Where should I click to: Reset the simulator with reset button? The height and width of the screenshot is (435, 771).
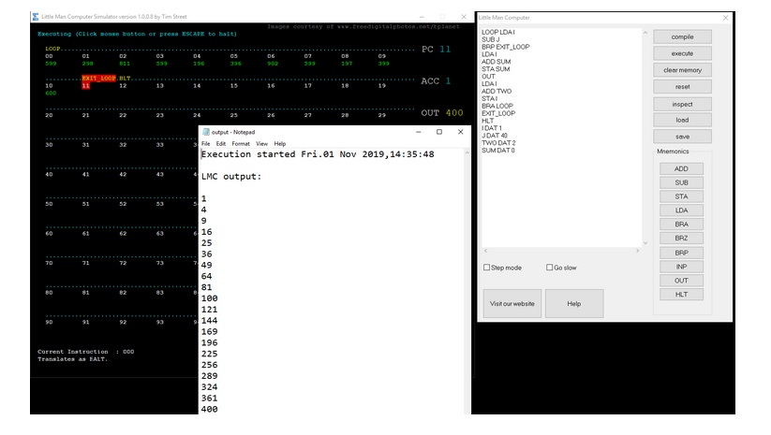[x=682, y=87]
